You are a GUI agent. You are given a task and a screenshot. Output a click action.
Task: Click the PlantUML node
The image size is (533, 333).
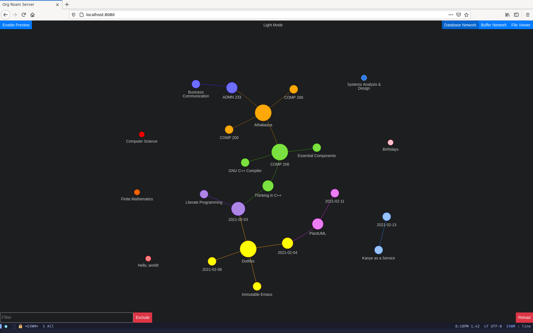318,224
